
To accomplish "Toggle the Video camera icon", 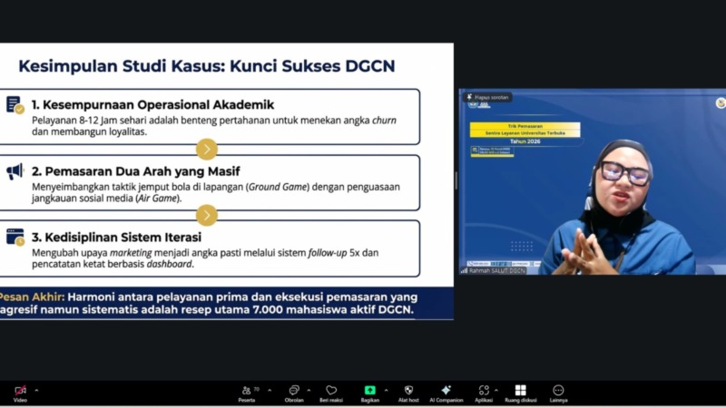I will tap(20, 391).
